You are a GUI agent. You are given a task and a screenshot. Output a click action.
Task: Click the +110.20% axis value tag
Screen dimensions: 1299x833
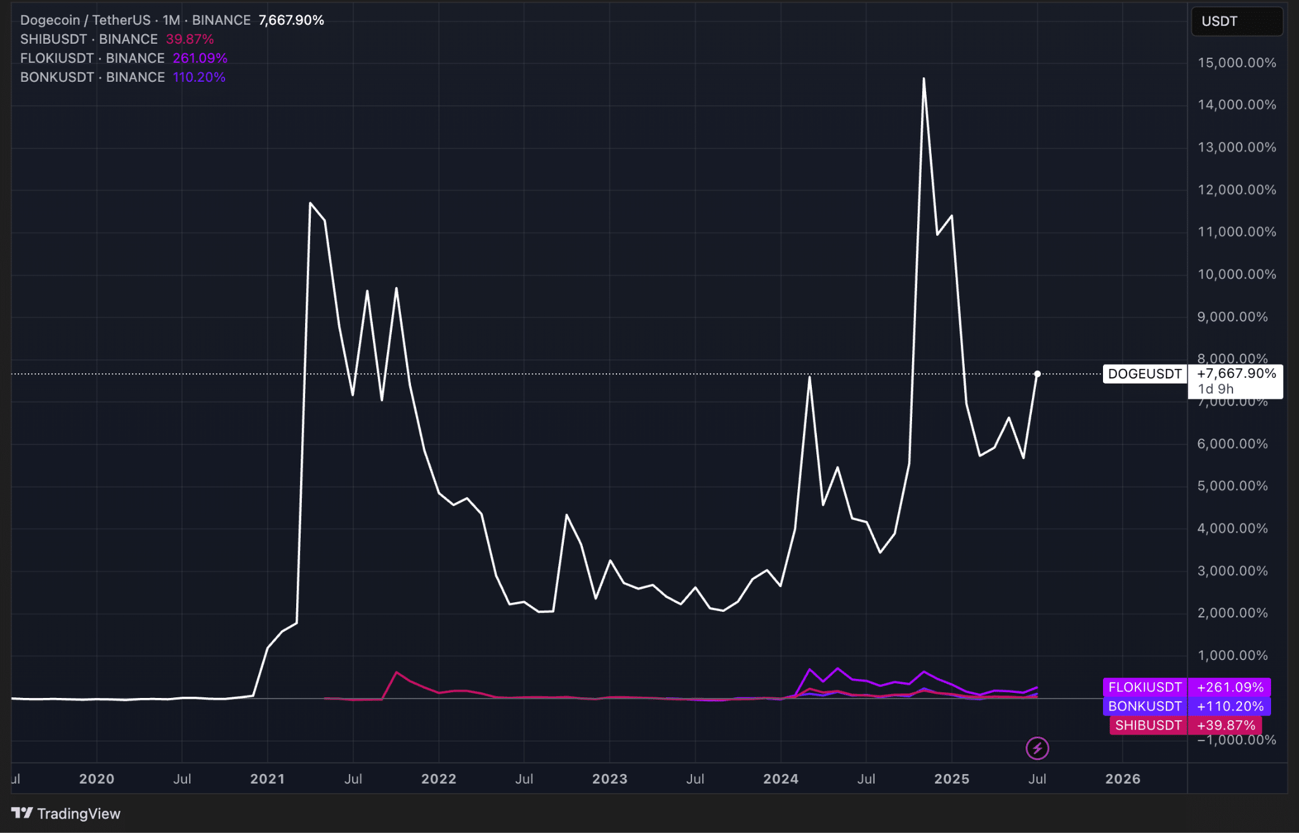pyautogui.click(x=1230, y=706)
